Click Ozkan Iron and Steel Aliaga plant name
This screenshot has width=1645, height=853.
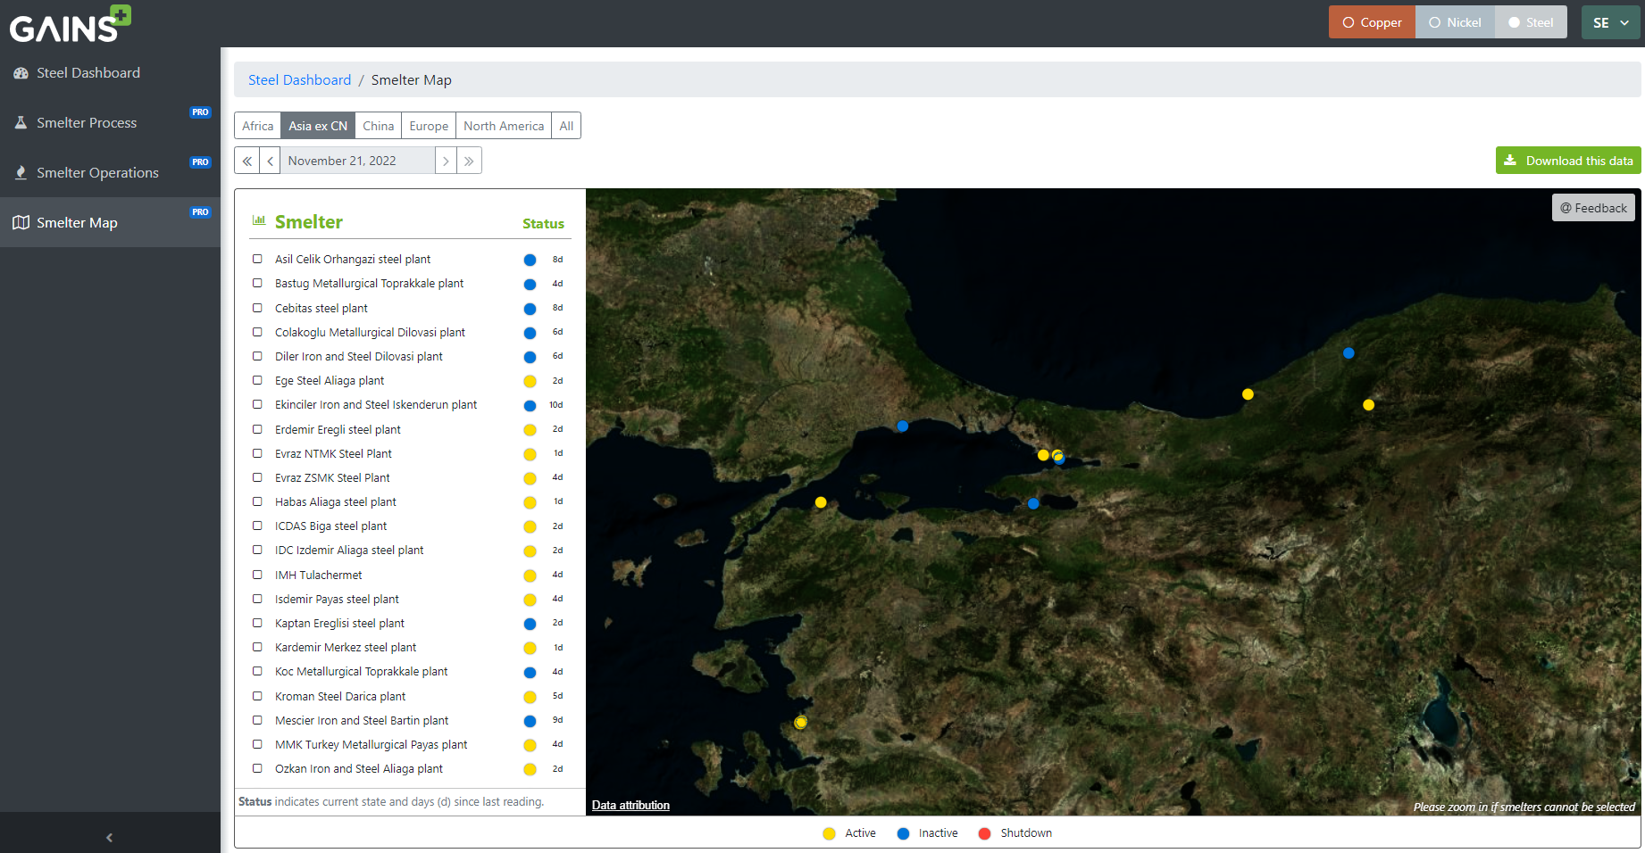[358, 769]
